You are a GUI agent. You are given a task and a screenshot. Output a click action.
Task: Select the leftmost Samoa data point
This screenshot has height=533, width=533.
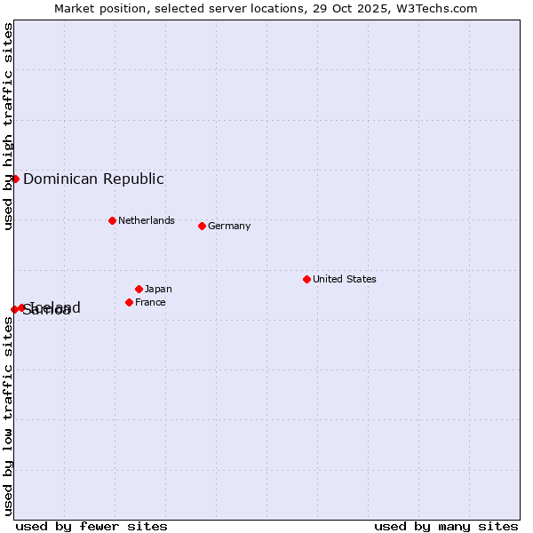click(14, 309)
